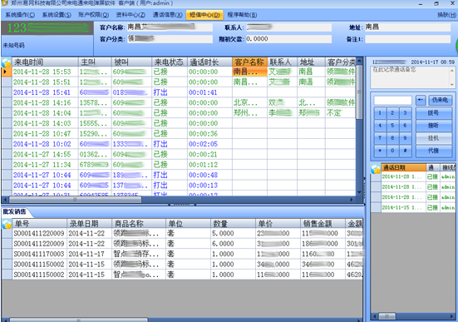The image size is (458, 322).
Task: Click the 拨号 dial button
Action: coord(433,113)
